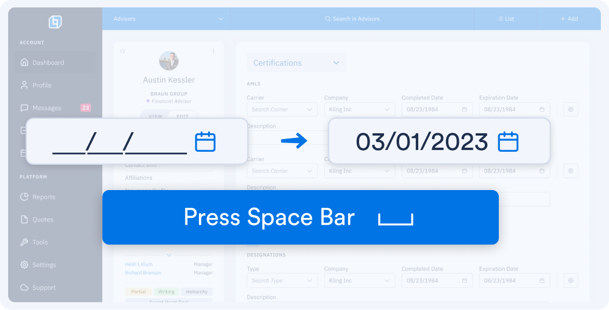The height and width of the screenshot is (310, 609).
Task: Expand the Certifications dropdown
Action: pyautogui.click(x=296, y=63)
